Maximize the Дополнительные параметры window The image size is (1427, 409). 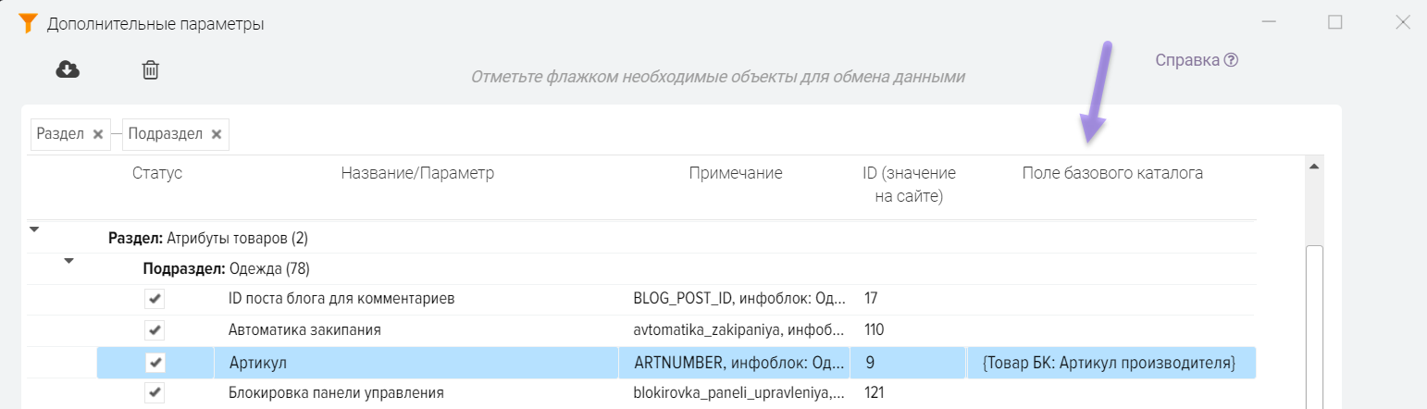[x=1334, y=23]
